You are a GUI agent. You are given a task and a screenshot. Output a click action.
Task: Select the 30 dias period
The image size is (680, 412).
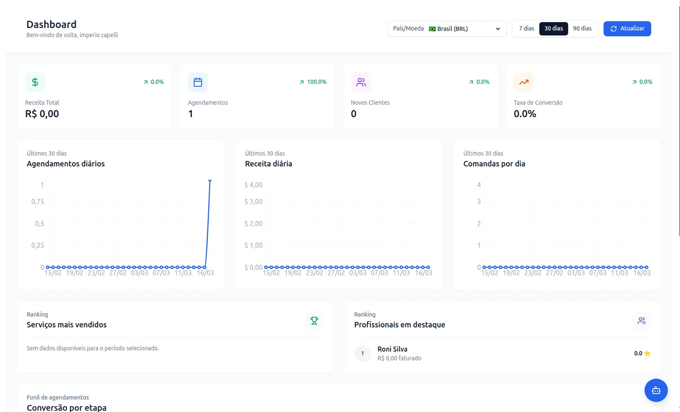(x=553, y=28)
